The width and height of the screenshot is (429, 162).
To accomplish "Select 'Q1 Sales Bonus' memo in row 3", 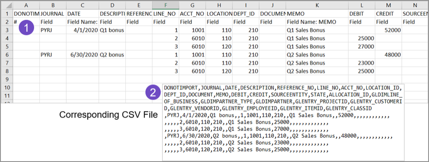I will point(317,30).
